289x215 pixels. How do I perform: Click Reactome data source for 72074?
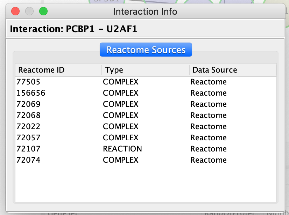209,160
